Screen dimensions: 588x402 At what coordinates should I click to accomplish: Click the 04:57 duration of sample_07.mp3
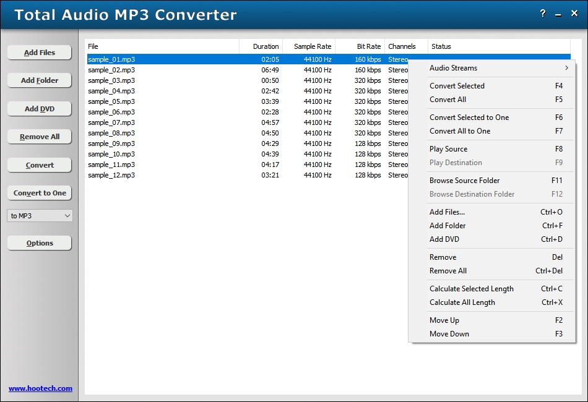pos(270,122)
